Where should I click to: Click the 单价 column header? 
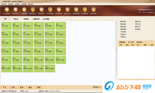tap(138, 45)
